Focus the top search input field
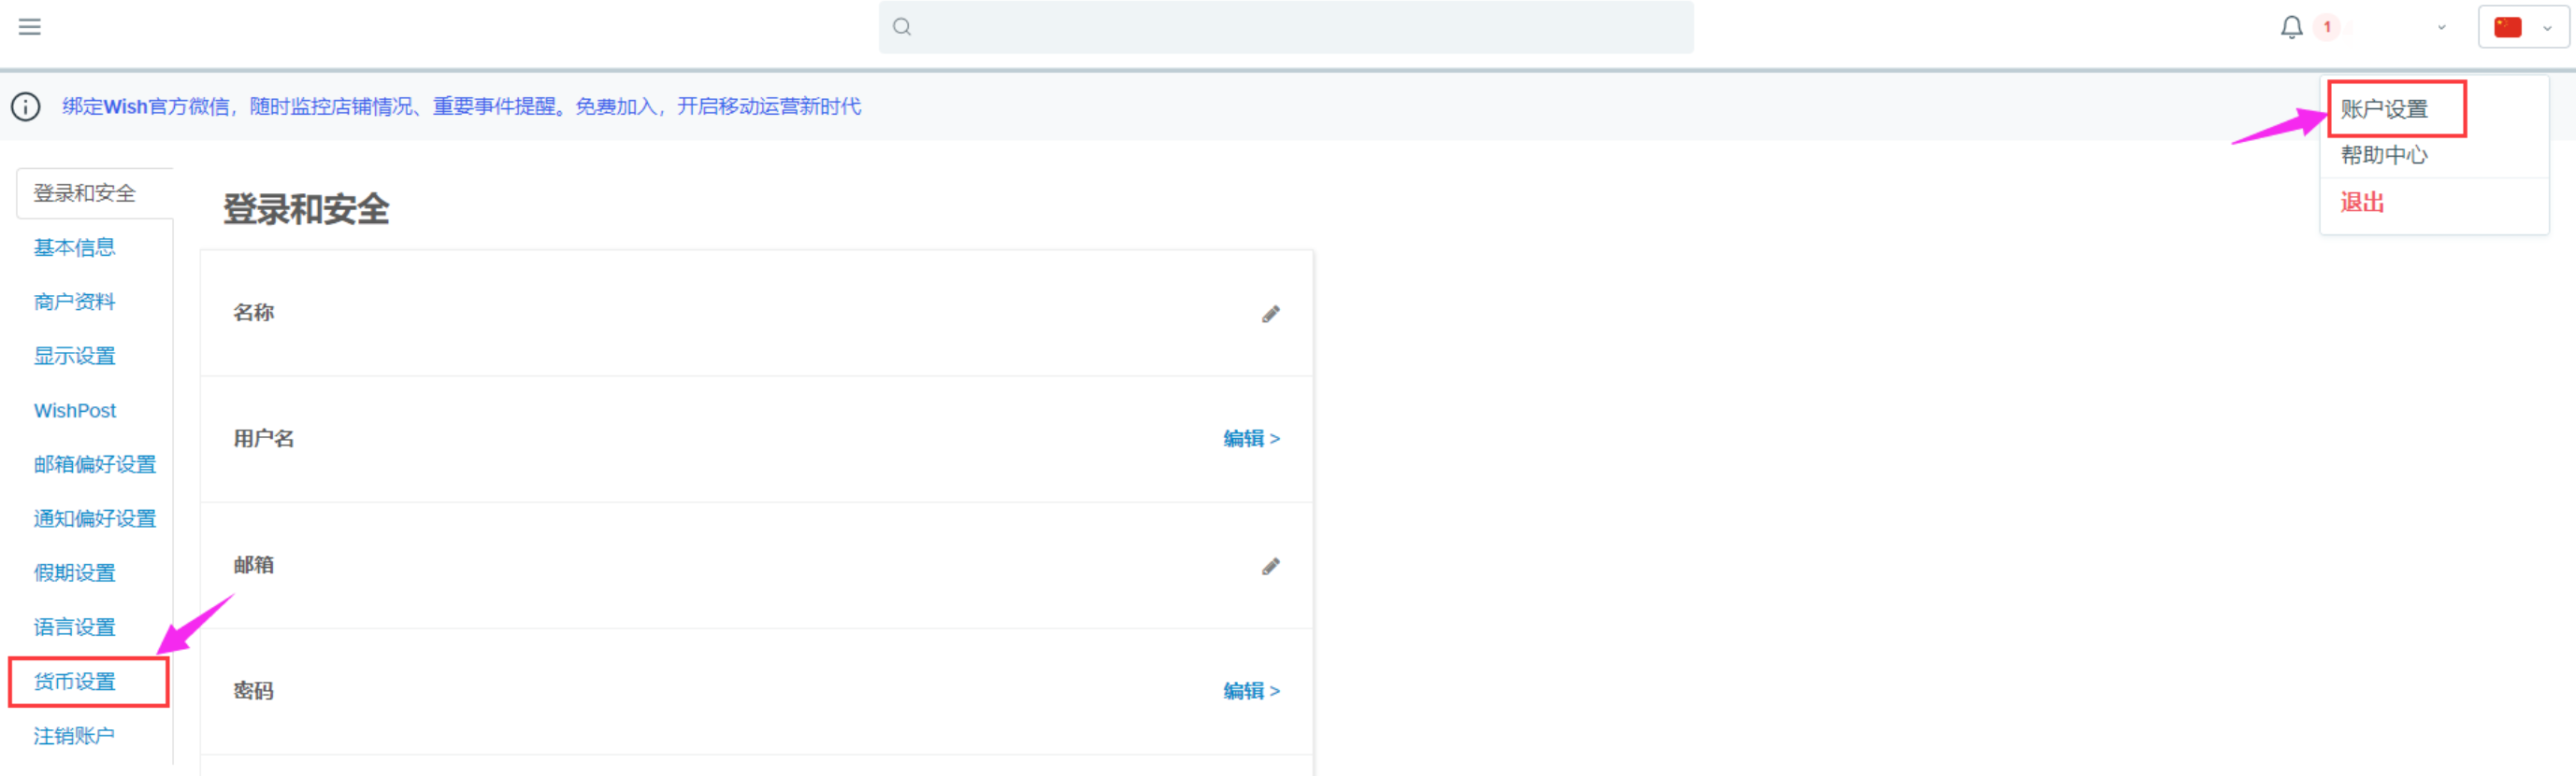Viewport: 2576px width, 776px height. click(1300, 27)
